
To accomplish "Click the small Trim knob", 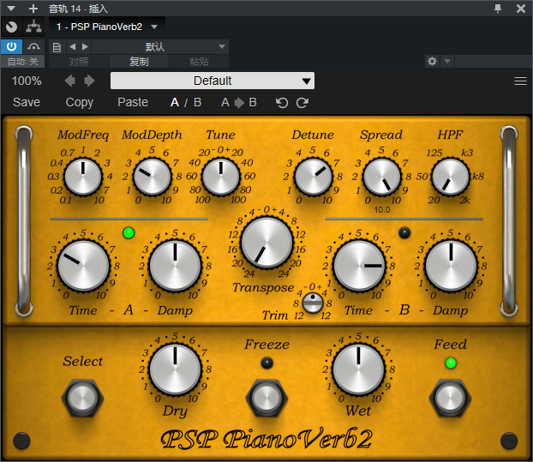I will click(313, 303).
